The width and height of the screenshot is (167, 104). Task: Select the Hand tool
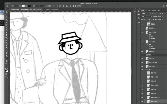(x=6, y=61)
